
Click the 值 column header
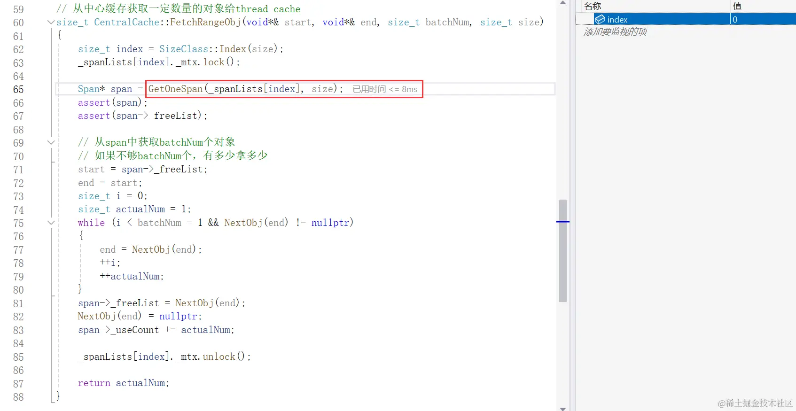pos(737,6)
